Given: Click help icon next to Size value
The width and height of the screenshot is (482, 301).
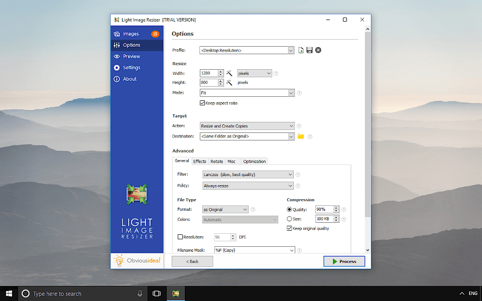Looking at the screenshot, I should [x=343, y=219].
